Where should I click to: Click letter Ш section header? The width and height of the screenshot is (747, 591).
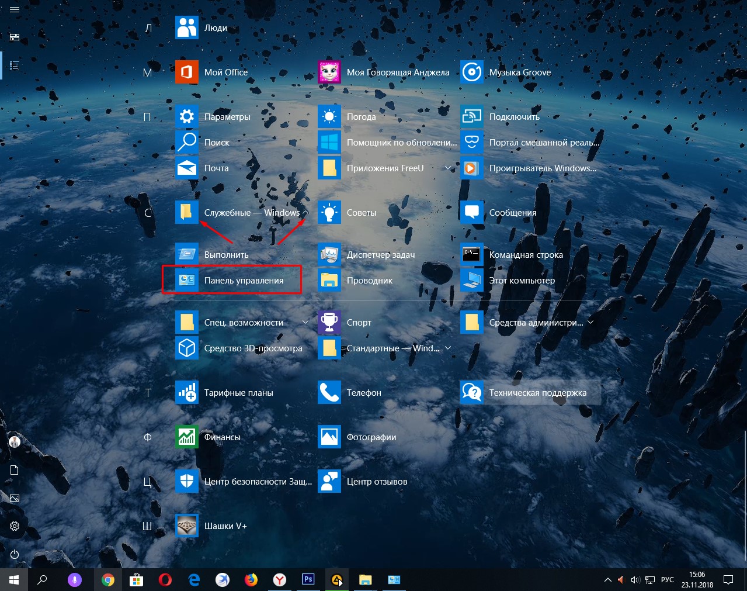tap(147, 526)
